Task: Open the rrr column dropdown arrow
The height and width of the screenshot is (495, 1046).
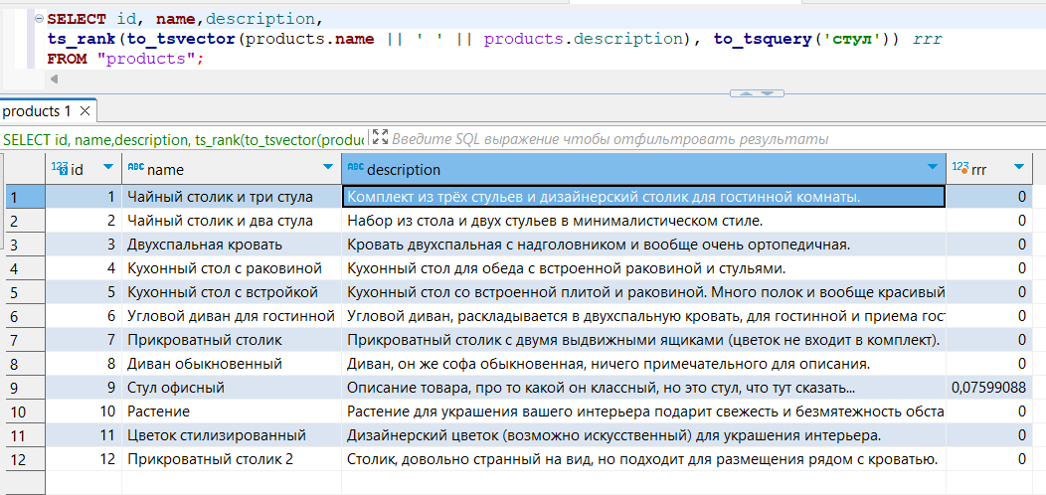Action: coord(1018,167)
